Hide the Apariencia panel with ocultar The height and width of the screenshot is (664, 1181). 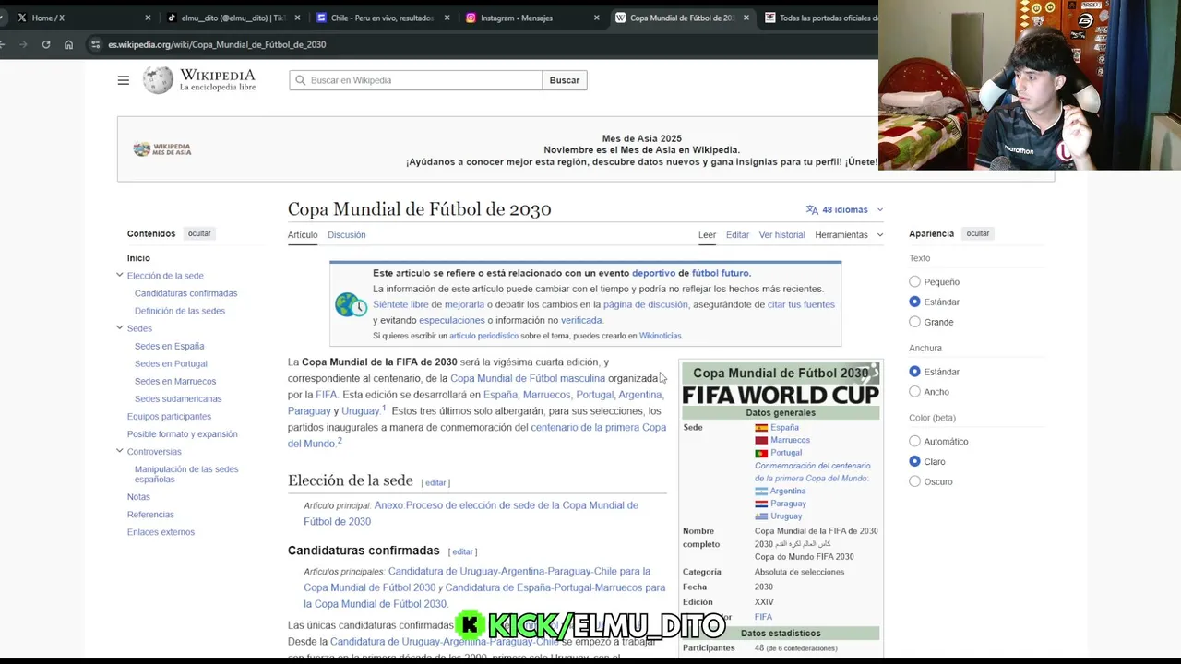[977, 234]
